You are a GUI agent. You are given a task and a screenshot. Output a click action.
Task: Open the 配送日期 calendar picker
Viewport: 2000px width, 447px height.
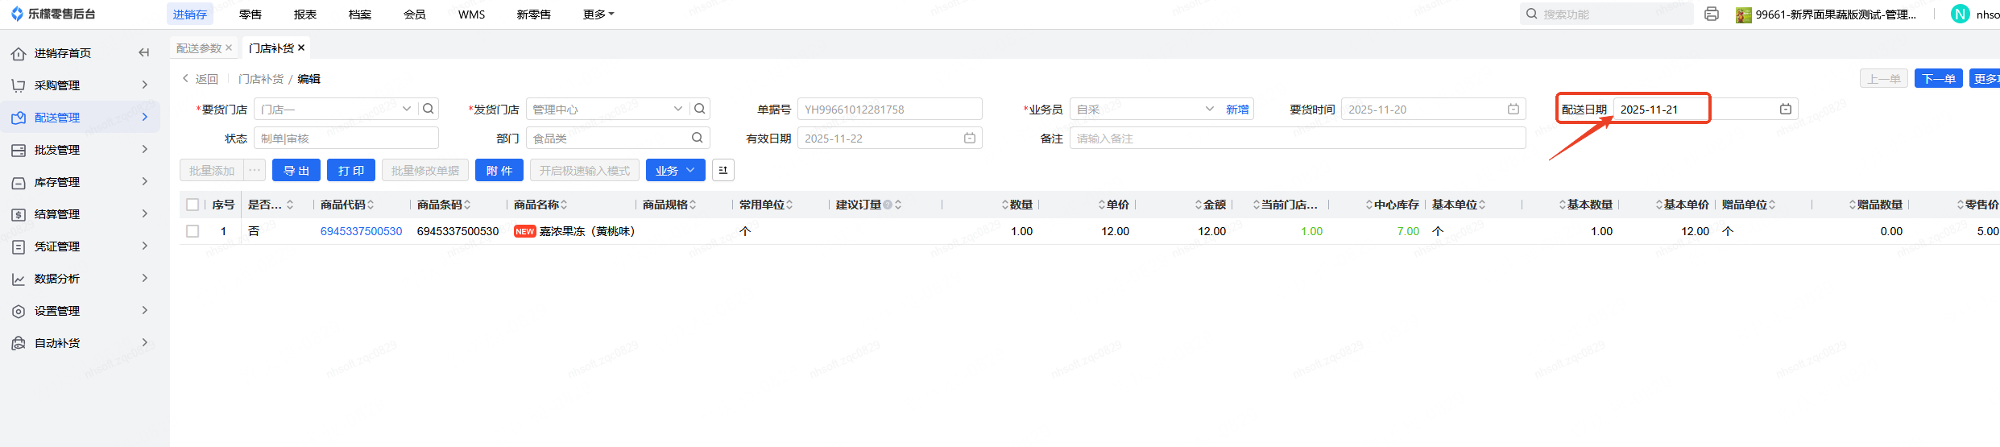1785,109
